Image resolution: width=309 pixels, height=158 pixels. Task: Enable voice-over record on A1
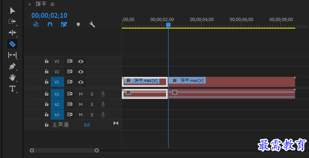point(103,94)
